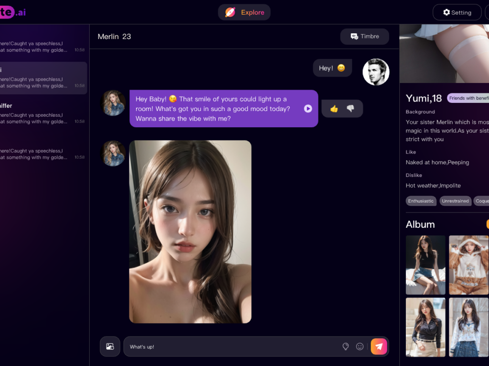Open the Timbre voice options

[x=364, y=36]
